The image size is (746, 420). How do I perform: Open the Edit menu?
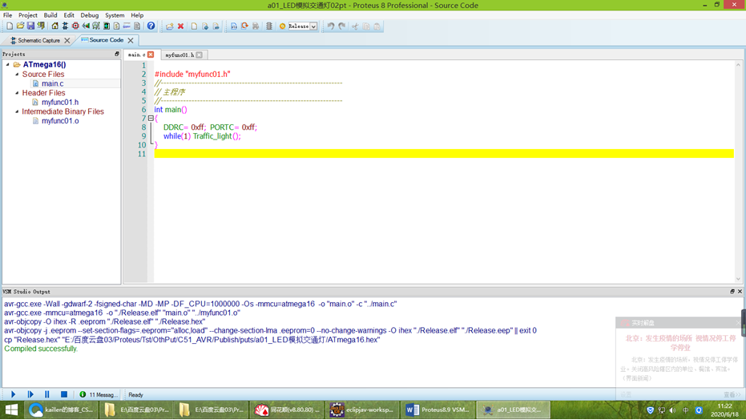click(69, 15)
